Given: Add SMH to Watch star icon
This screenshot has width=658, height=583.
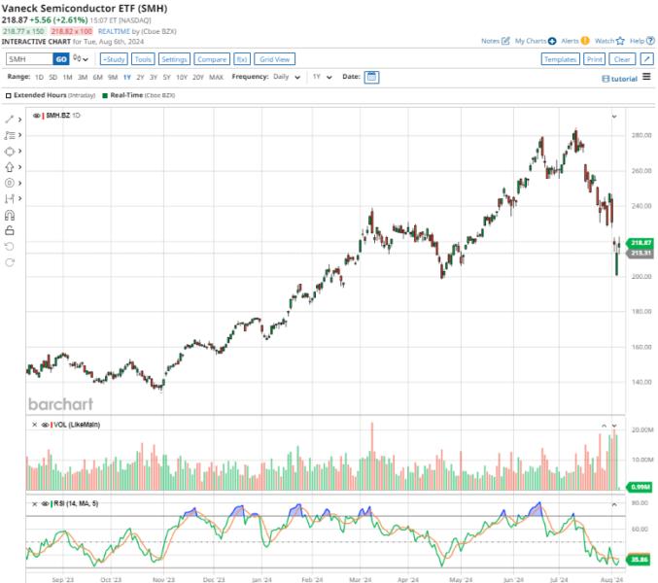Looking at the screenshot, I should click(x=620, y=41).
